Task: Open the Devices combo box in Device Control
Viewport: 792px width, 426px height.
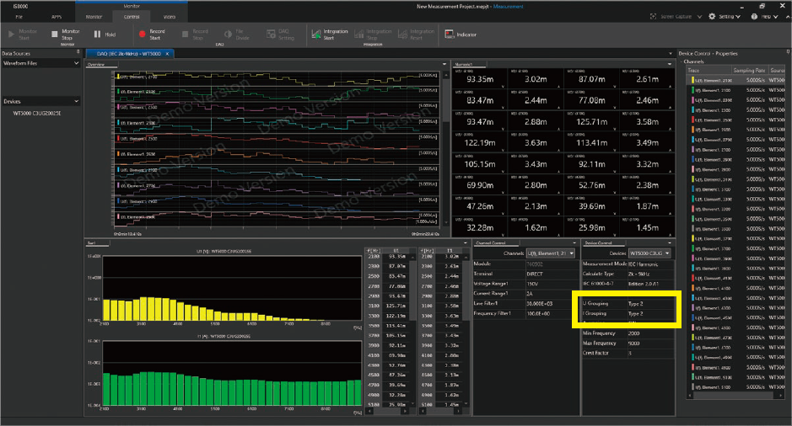Action: [649, 253]
